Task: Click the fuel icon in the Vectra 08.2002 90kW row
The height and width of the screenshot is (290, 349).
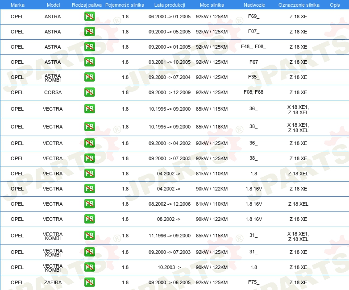Action: (x=89, y=219)
